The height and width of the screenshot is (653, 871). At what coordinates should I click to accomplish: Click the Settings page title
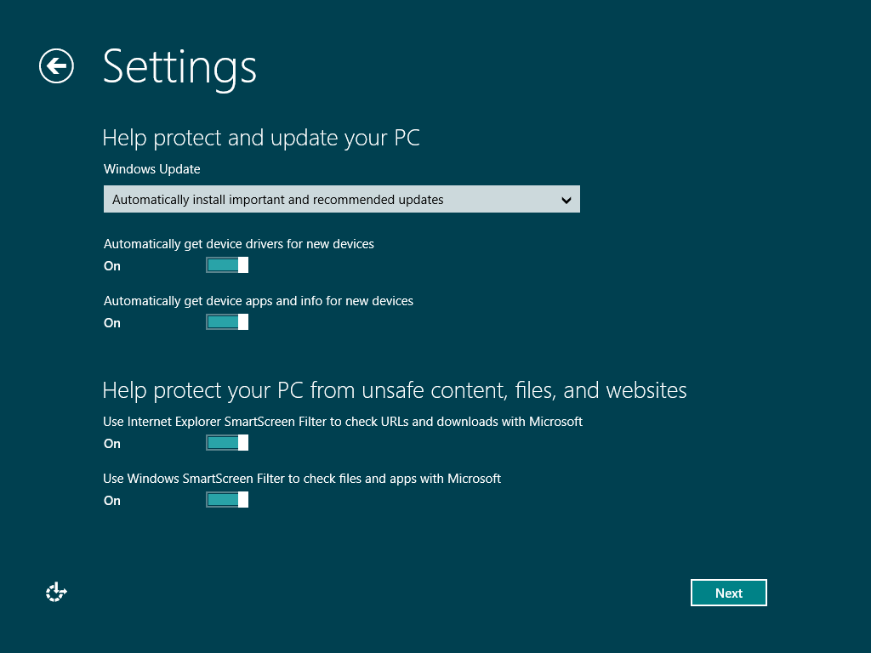179,66
